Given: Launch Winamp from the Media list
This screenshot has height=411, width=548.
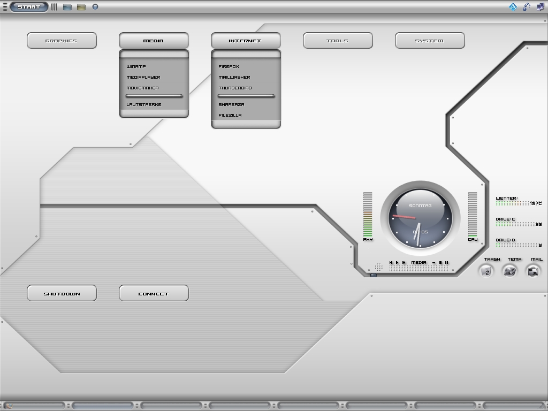Looking at the screenshot, I should point(136,66).
